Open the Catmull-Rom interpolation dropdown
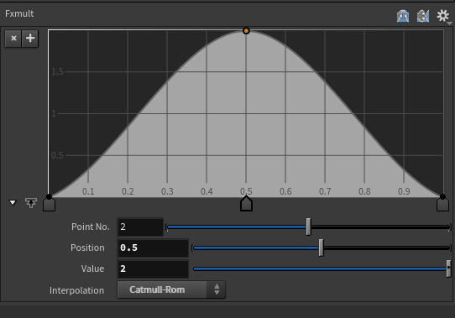 pyautogui.click(x=171, y=289)
